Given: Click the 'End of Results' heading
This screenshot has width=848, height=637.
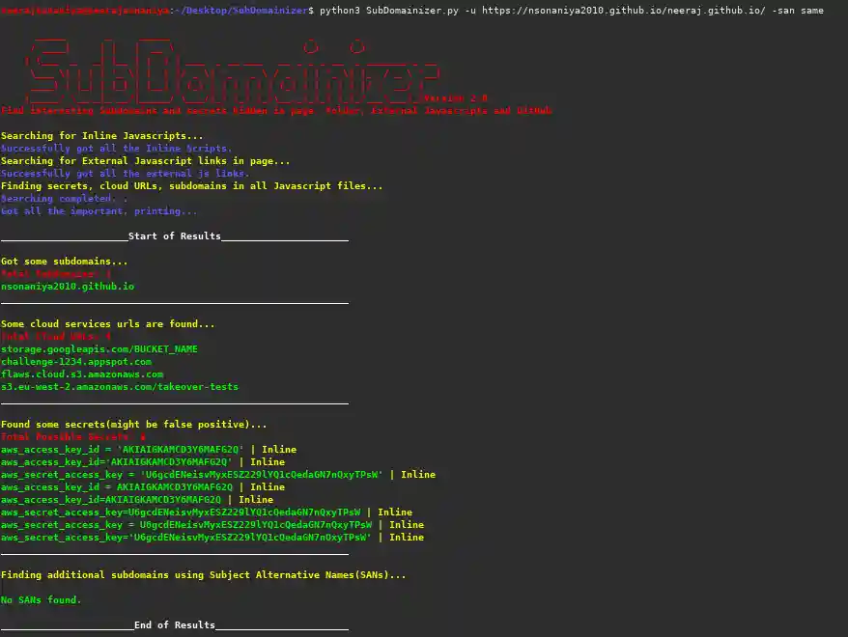Looking at the screenshot, I should coord(175,624).
